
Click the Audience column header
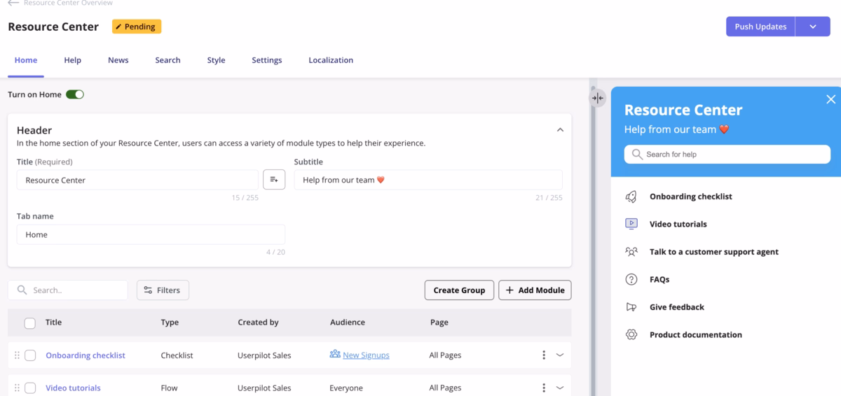click(348, 323)
